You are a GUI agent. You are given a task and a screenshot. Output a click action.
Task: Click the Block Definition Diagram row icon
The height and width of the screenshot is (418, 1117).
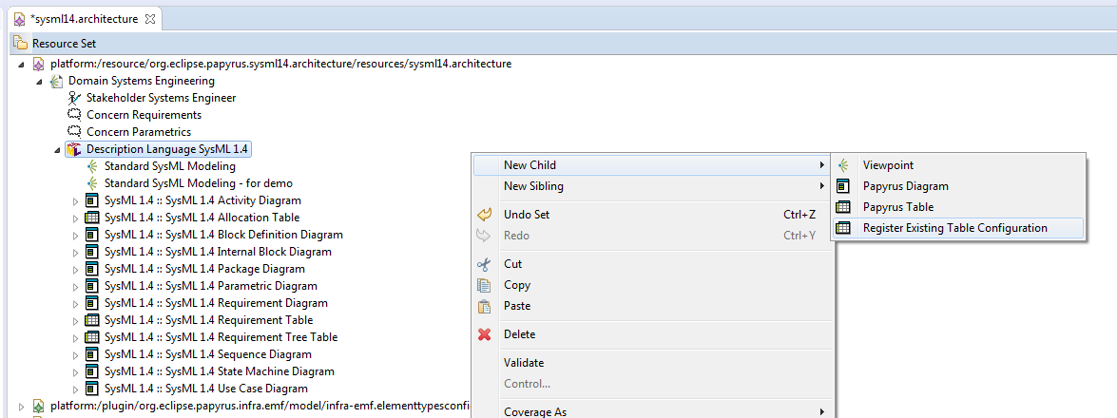click(92, 235)
